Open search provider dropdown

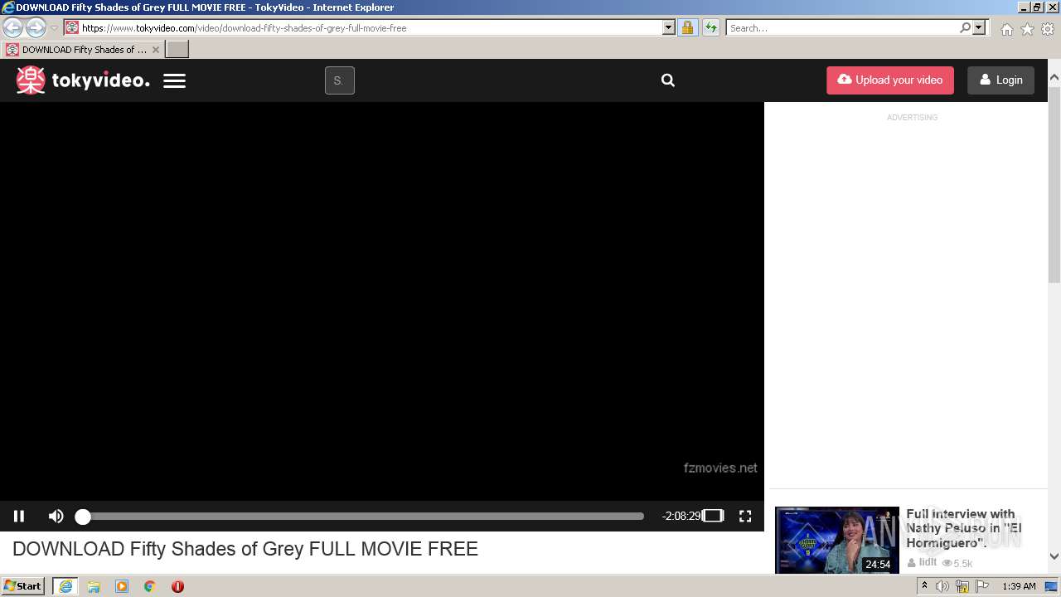(979, 27)
